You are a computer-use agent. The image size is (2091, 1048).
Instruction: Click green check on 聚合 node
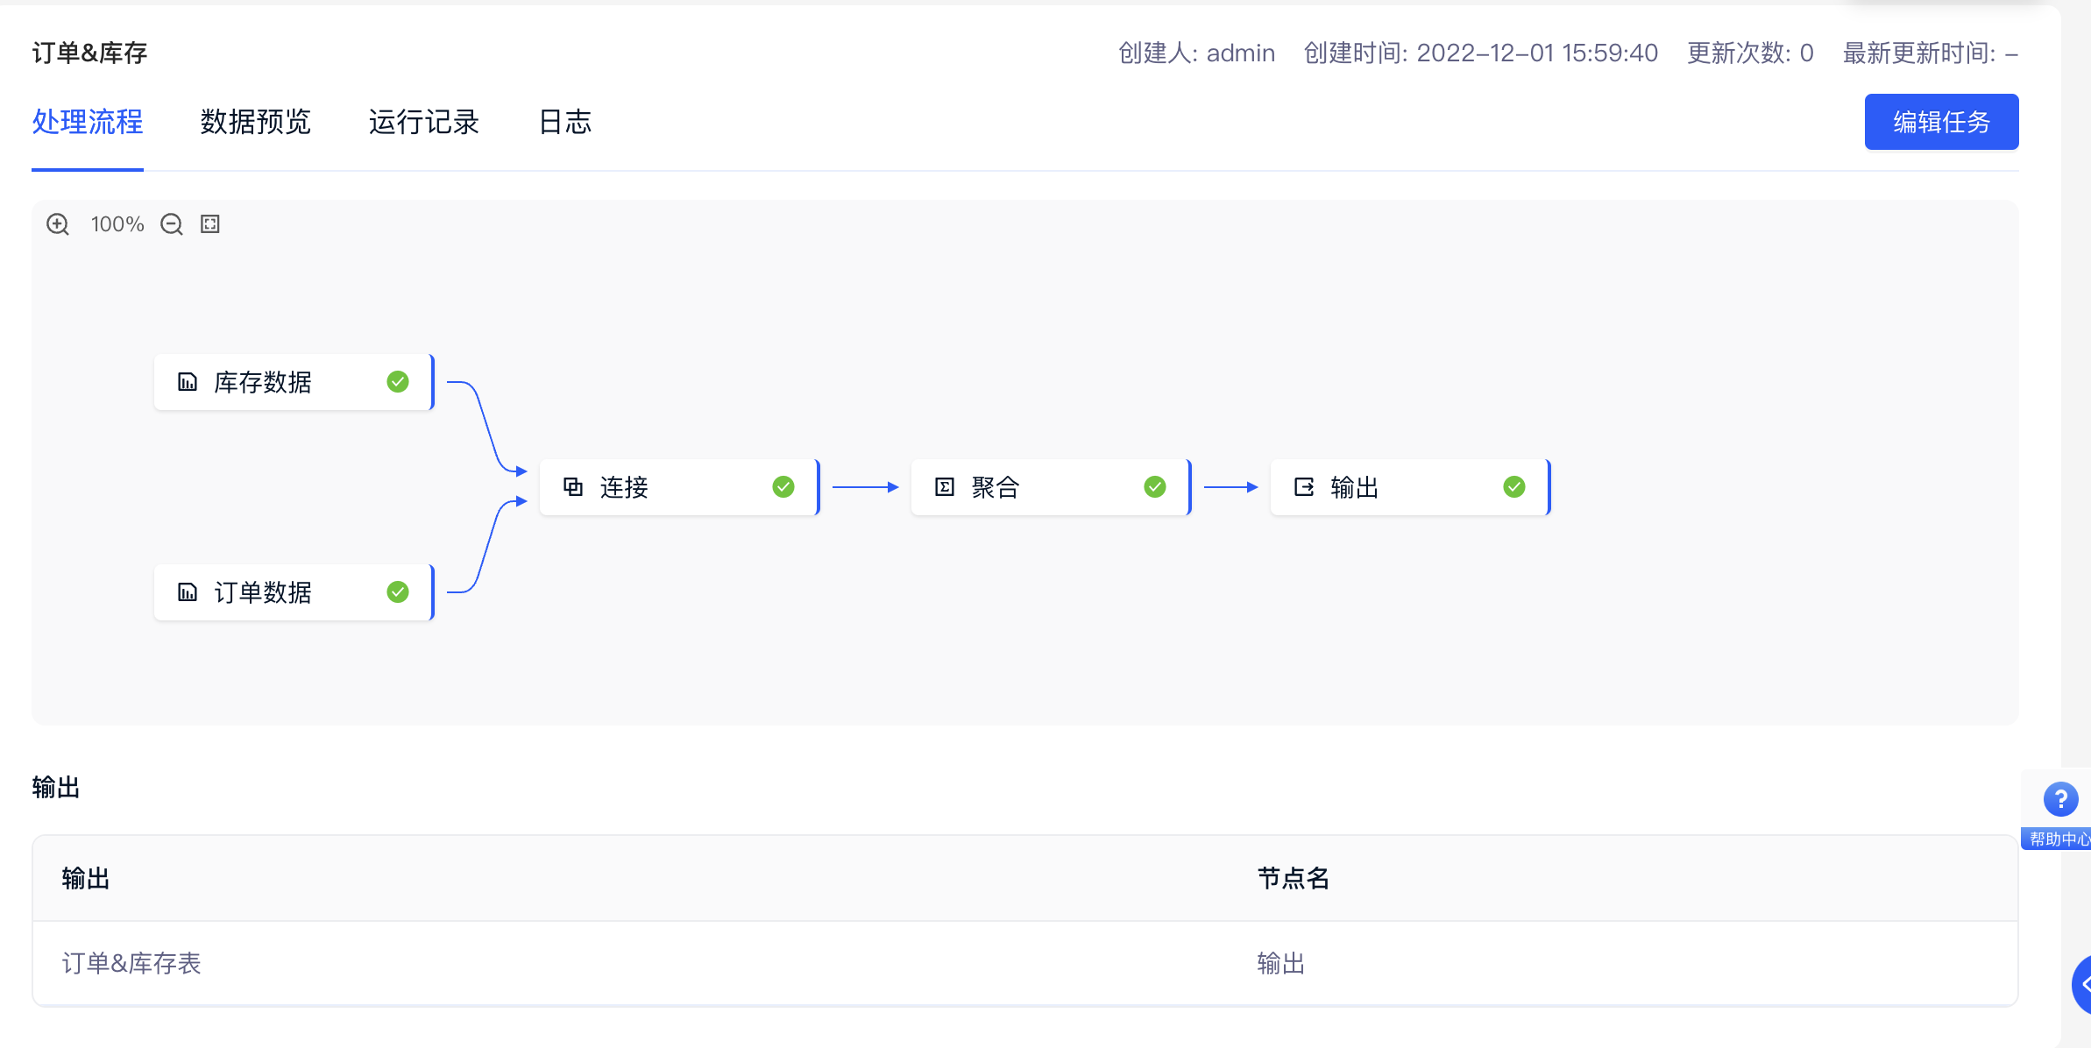(1155, 487)
